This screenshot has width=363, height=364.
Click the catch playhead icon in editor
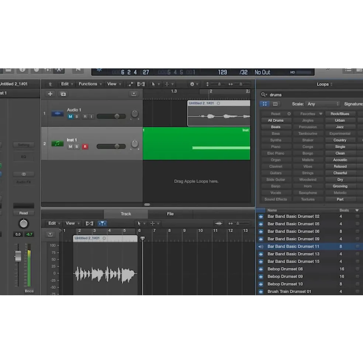pos(102,223)
